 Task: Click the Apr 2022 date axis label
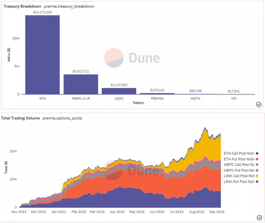tap(117, 212)
